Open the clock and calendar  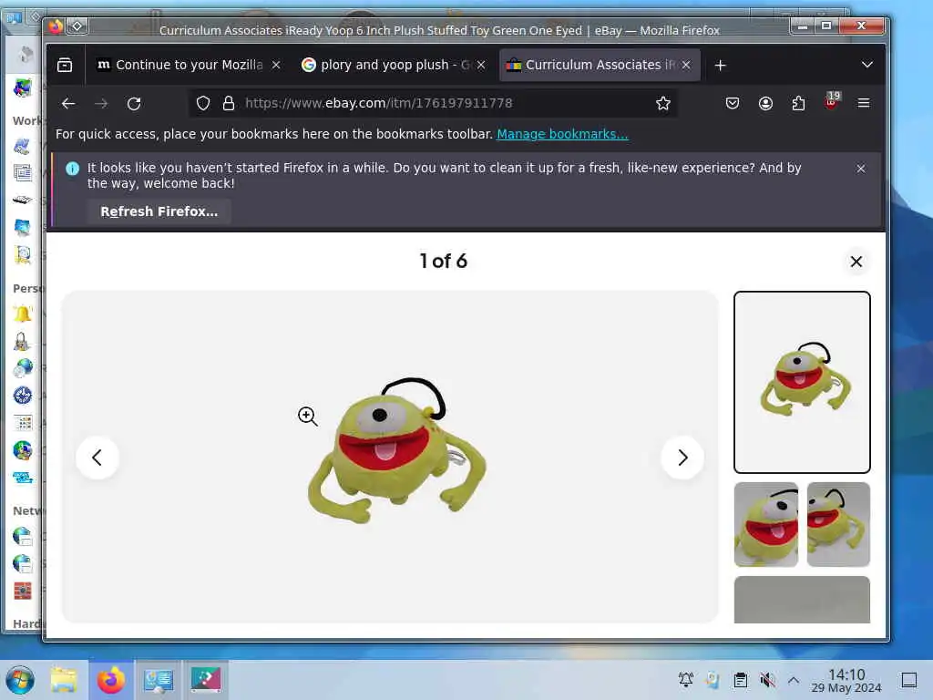[846, 680]
